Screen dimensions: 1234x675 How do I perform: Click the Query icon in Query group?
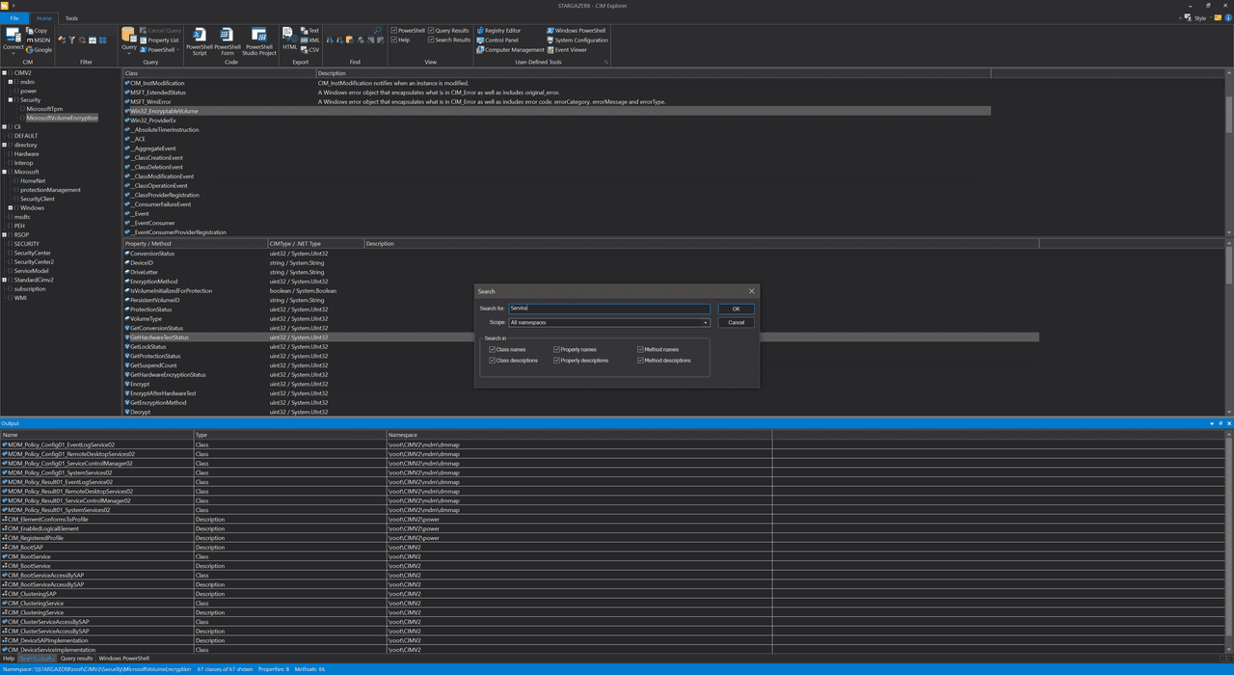coord(128,36)
